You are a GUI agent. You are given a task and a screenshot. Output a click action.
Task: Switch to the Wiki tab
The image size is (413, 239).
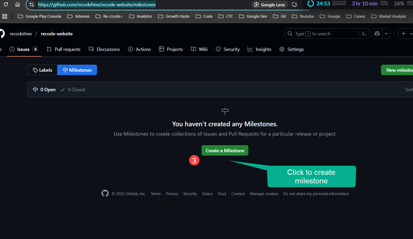pos(199,49)
